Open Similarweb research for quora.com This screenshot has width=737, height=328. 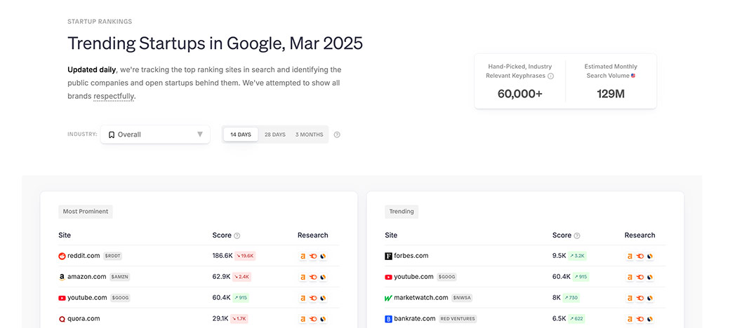coord(323,319)
